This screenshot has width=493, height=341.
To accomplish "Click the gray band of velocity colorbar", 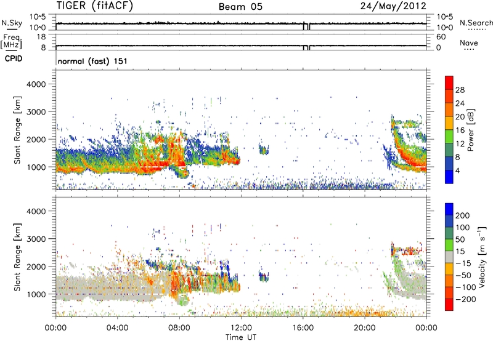I will (x=449, y=257).
